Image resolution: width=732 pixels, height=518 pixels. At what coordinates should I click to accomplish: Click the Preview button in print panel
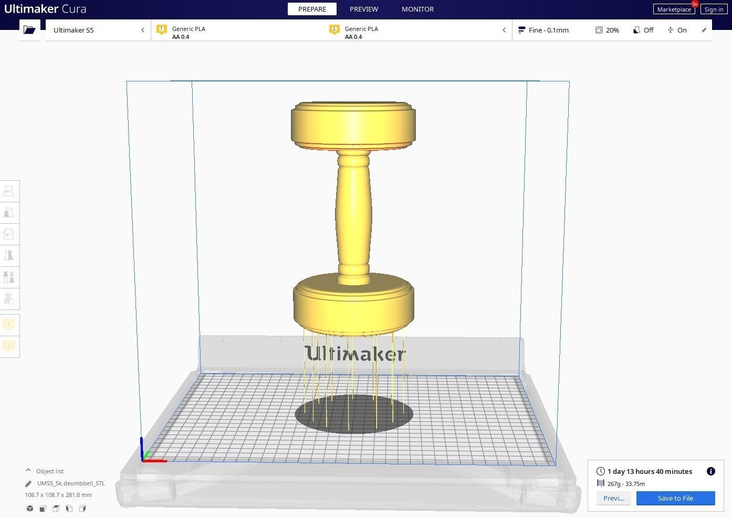[613, 498]
